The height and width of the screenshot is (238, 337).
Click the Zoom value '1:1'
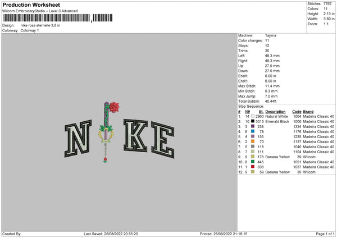326,24
